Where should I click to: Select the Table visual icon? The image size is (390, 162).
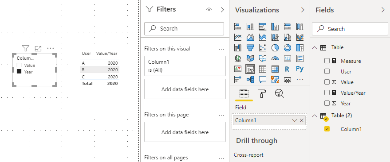[x=263, y=69]
